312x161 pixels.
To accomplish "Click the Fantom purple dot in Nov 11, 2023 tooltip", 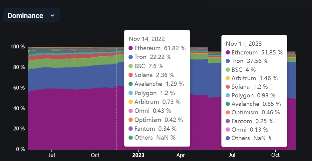I will tap(228, 121).
